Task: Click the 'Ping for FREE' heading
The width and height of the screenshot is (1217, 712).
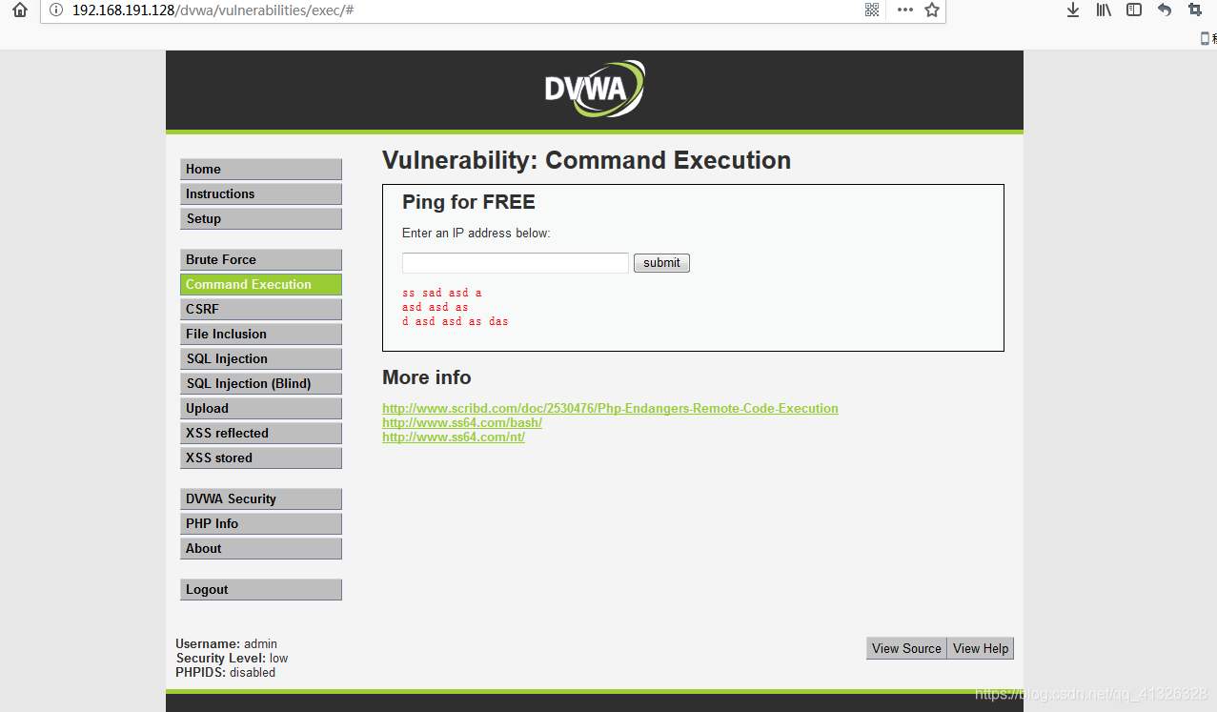Action: (x=469, y=202)
